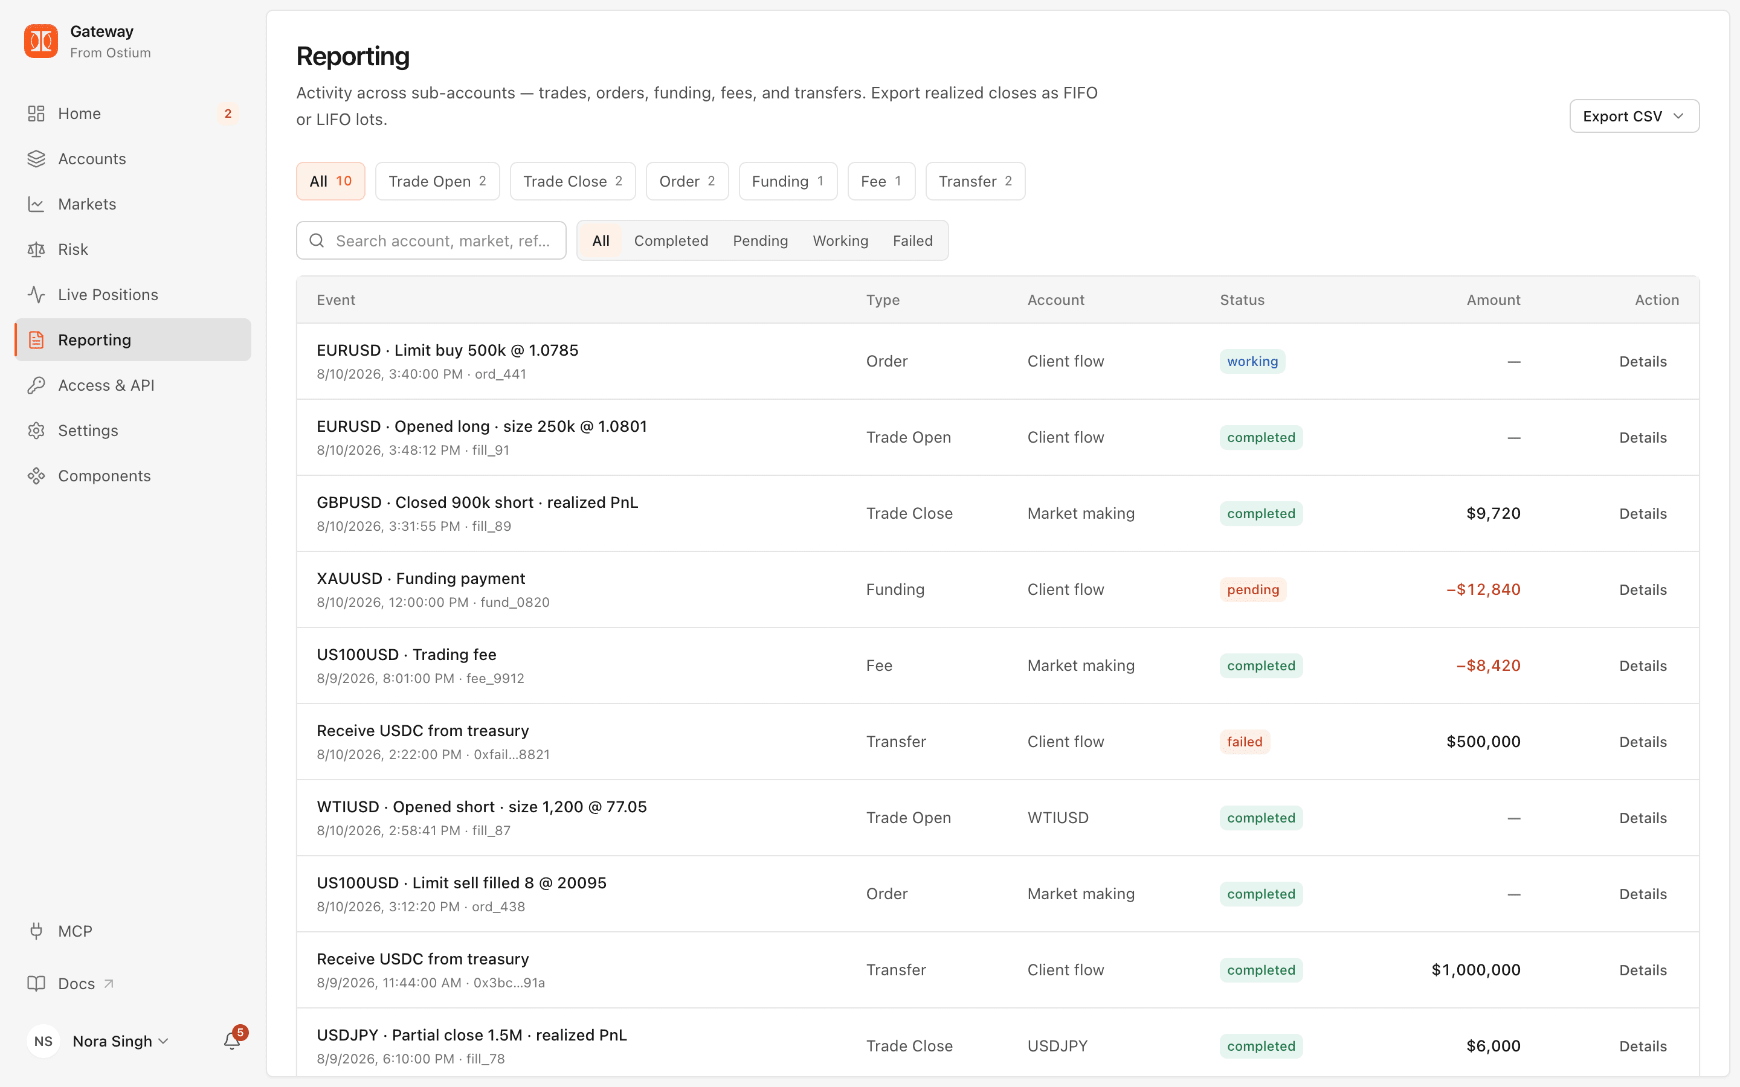Switch to the Funding tab
1740x1087 pixels.
point(787,181)
